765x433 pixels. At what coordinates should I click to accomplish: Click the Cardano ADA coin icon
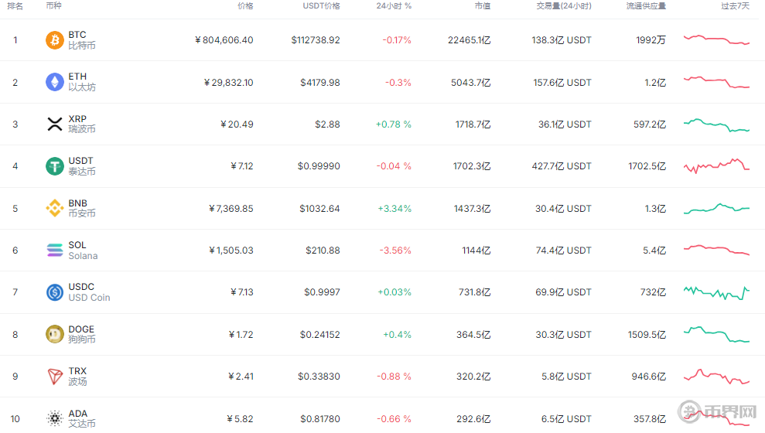tap(55, 418)
